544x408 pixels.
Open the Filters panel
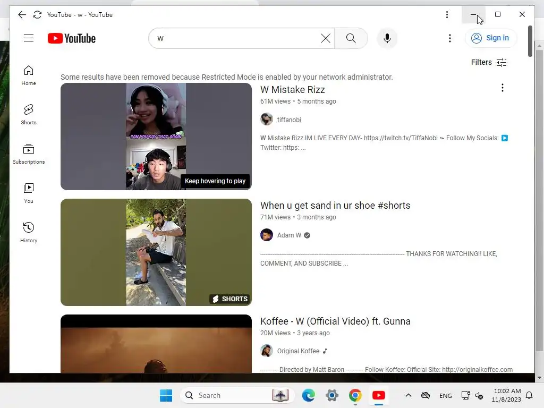[x=489, y=62]
